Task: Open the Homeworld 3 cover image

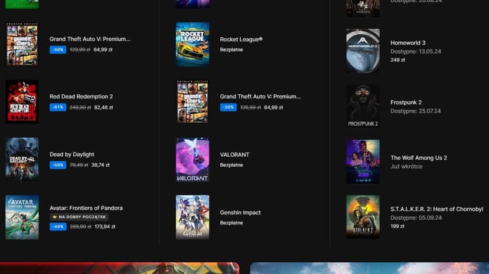Action: coord(363,51)
